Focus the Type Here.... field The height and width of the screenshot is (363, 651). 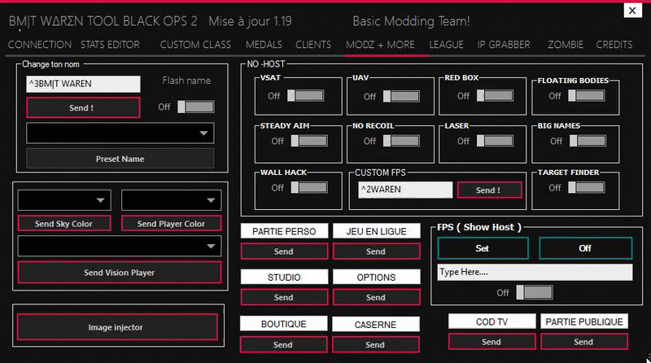click(x=535, y=272)
